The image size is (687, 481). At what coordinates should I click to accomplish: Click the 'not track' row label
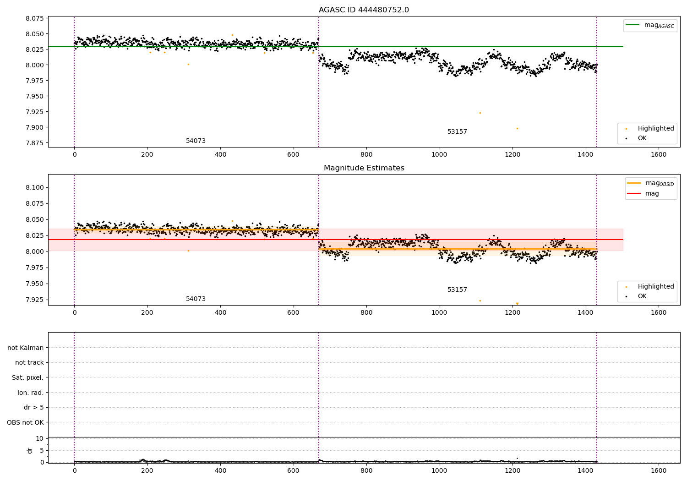(x=29, y=363)
